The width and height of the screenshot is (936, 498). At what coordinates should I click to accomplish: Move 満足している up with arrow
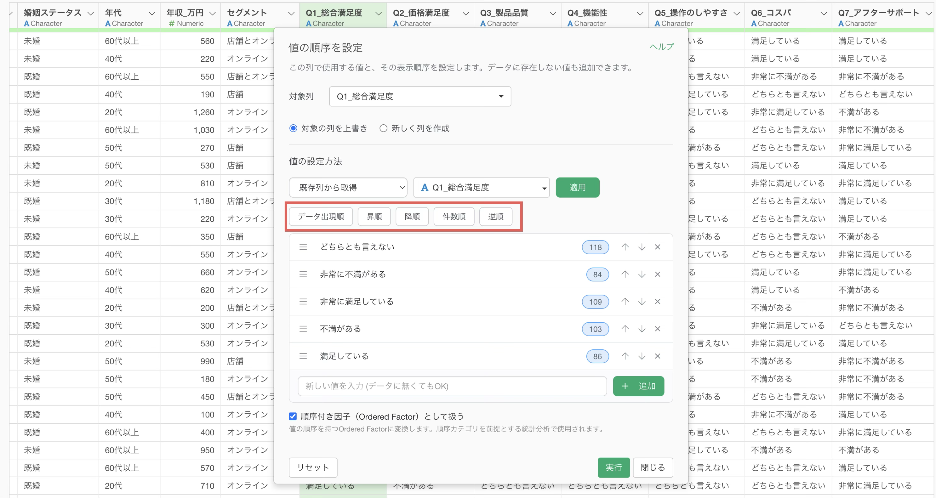(x=625, y=356)
